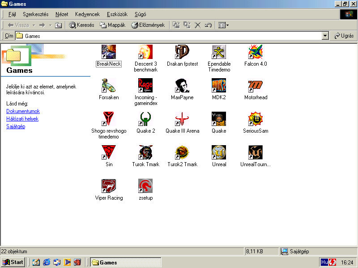Viewport: 358px width, 268px height.
Task: Select the Sin shortcut icon
Action: [x=109, y=152]
